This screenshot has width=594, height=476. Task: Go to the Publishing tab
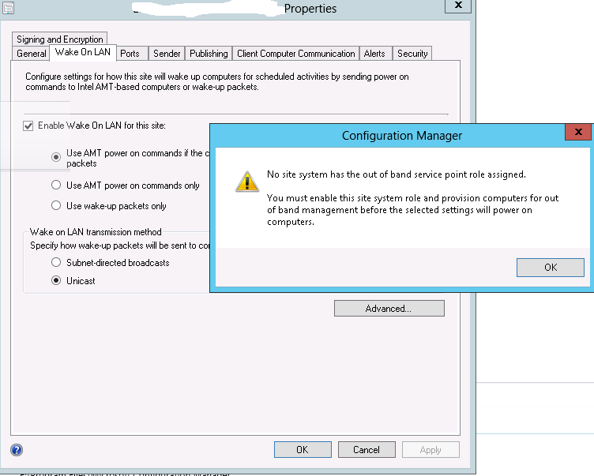(209, 54)
